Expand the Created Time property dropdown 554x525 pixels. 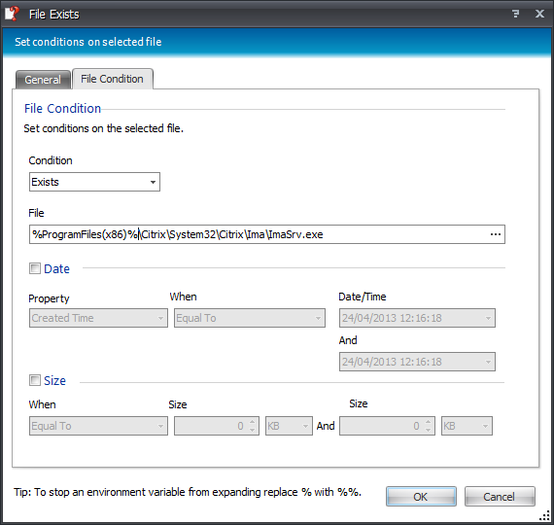98,318
